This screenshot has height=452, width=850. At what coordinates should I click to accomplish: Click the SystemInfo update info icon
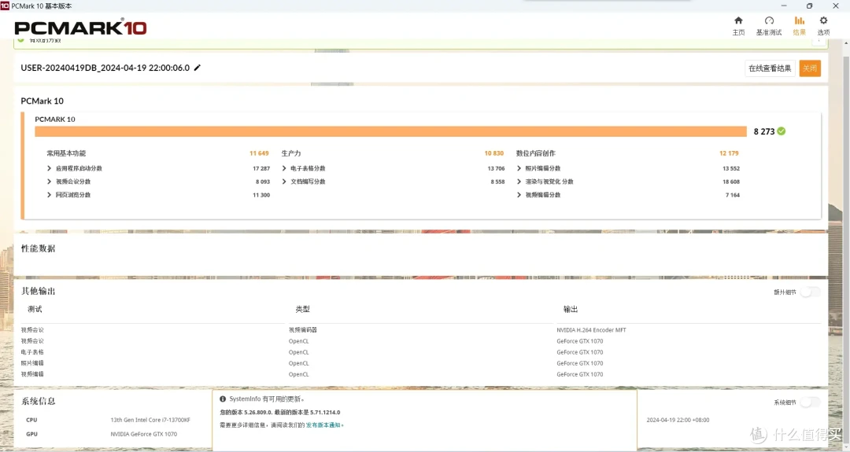pos(223,399)
